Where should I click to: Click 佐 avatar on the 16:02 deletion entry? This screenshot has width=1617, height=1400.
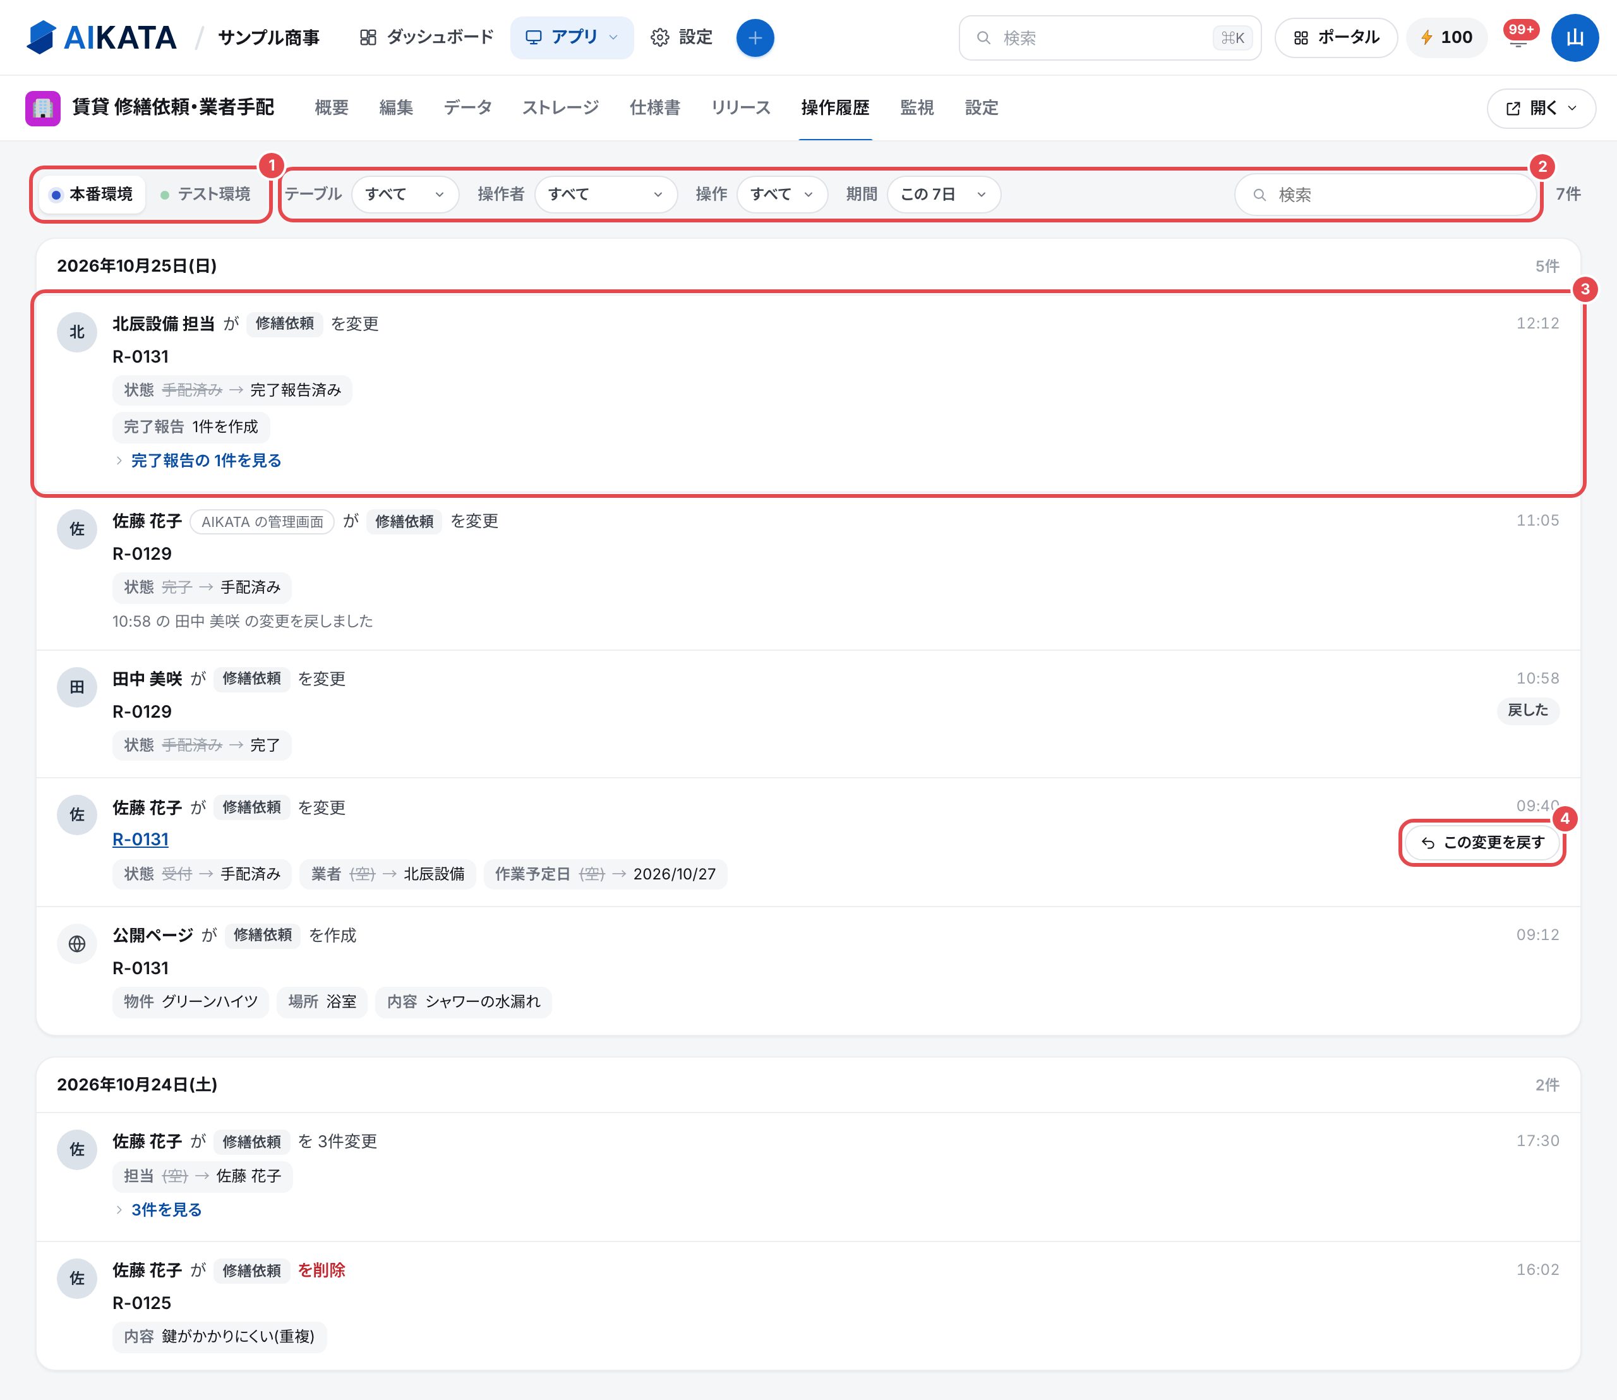tap(76, 1278)
